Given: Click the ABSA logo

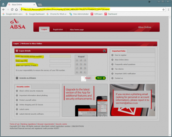Looking at the screenshot, I should [18, 24].
